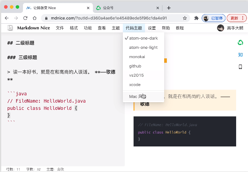The height and width of the screenshot is (172, 248).
Task: Open the 格式 menu
Action: 74,28
